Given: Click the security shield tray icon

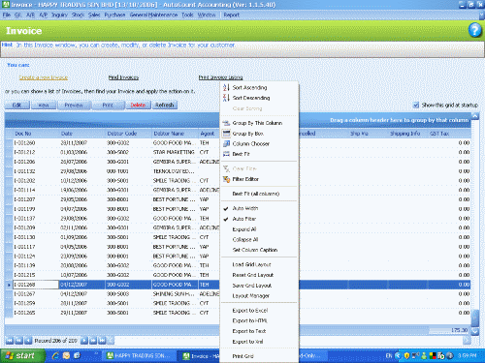Looking at the screenshot, I should [406, 356].
